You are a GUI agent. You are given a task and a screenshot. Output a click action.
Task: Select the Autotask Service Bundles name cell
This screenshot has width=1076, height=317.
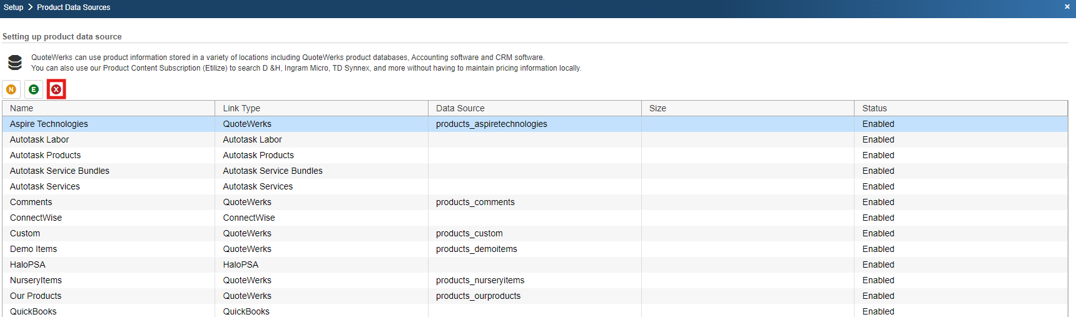pos(59,171)
